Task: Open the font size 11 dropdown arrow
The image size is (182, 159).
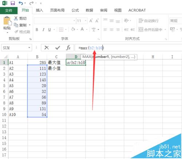Action: point(86,21)
